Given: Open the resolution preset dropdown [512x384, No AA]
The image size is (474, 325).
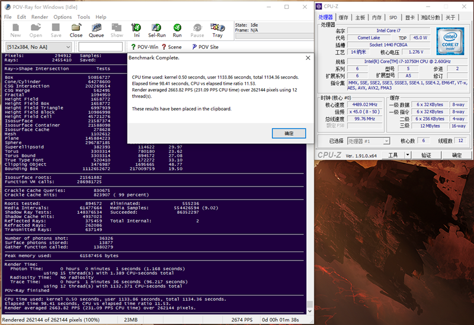Looking at the screenshot, I should (39, 47).
